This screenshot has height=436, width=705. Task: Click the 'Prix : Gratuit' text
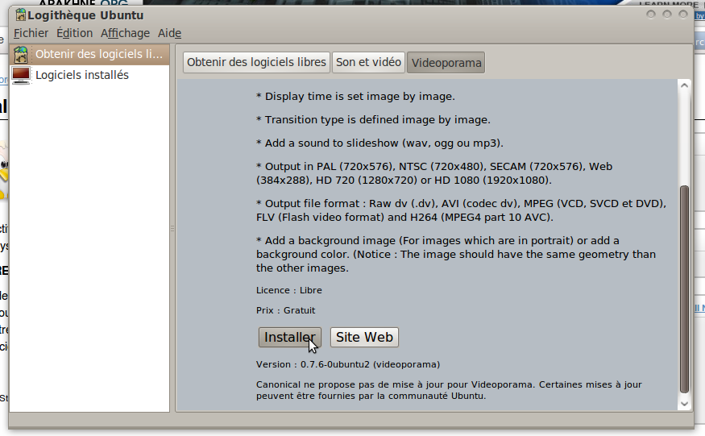[285, 310]
